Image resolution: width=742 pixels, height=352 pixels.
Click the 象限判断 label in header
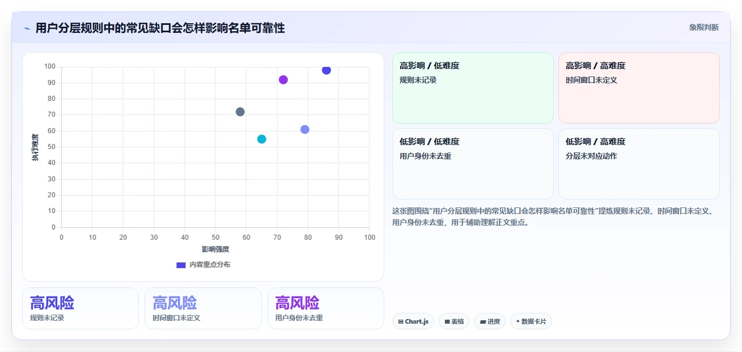click(x=704, y=27)
